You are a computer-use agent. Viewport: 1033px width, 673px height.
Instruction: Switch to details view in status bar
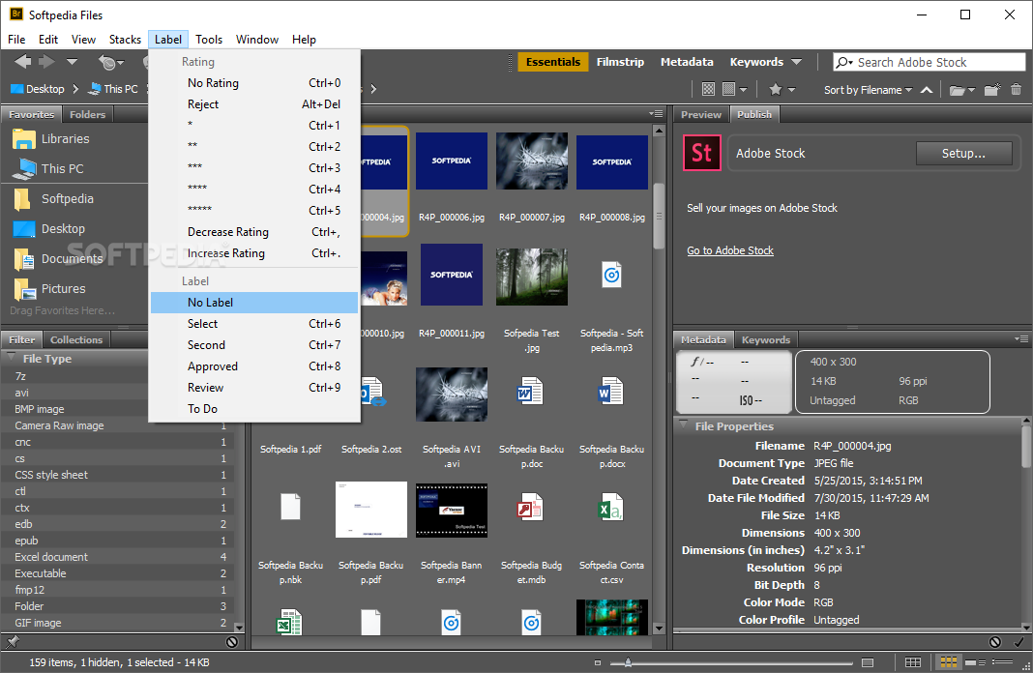(975, 662)
